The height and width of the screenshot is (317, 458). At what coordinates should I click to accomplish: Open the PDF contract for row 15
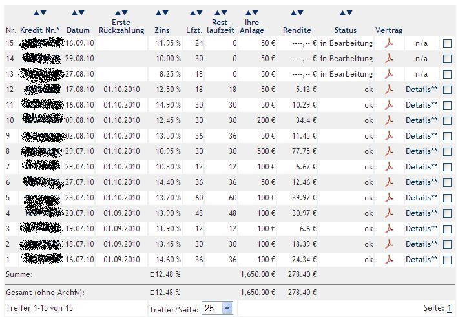(389, 43)
